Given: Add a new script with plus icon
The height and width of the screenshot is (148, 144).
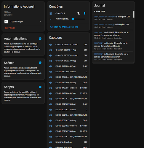Looking at the screenshot, I should (40, 87).
